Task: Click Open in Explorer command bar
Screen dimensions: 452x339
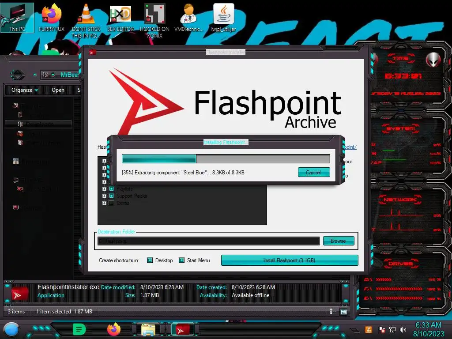Action: [58, 90]
